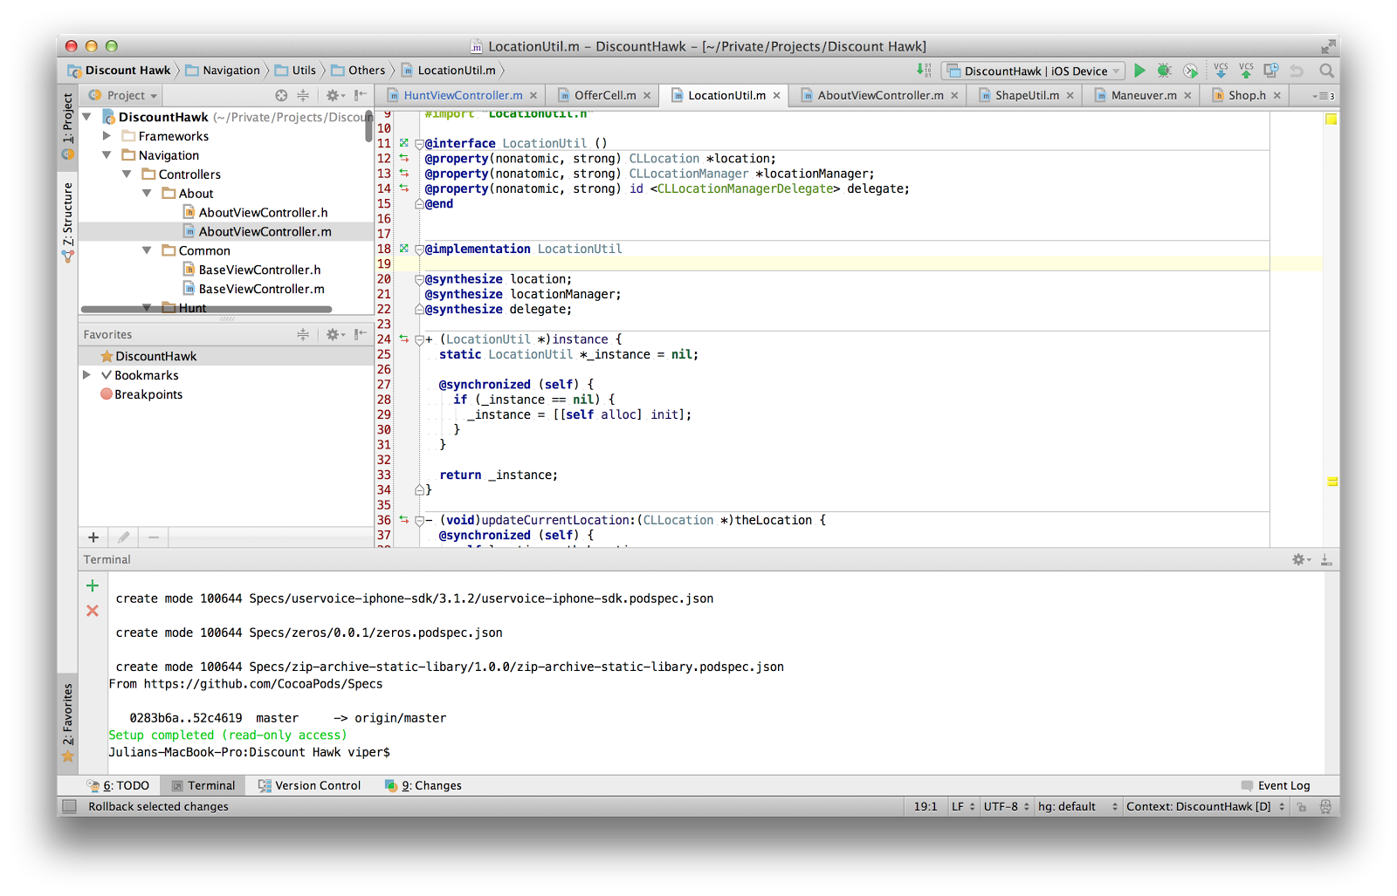This screenshot has width=1397, height=896.
Task: Run the DiscountHawk configuration with green play
Action: point(1139,71)
